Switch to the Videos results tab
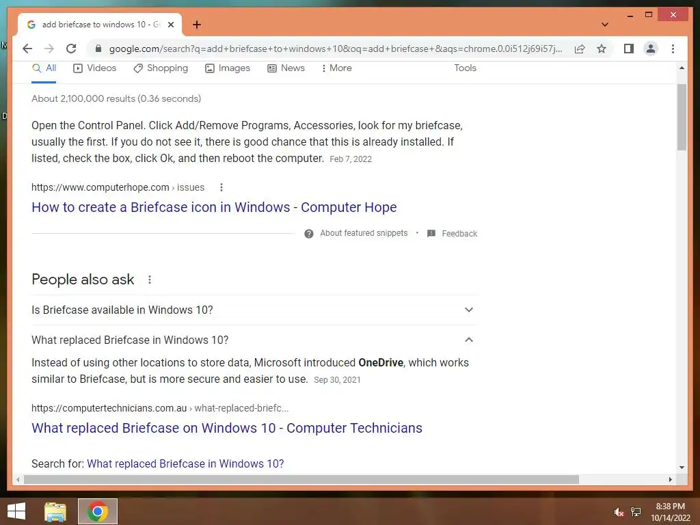The width and height of the screenshot is (700, 525). tap(94, 68)
